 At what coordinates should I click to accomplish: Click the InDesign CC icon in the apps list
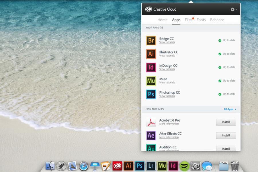pos(151,67)
